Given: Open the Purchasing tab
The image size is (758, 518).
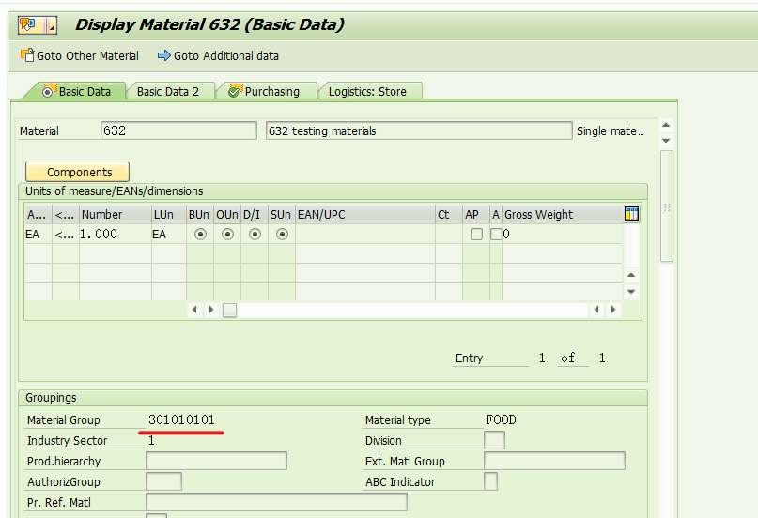Looking at the screenshot, I should (265, 91).
